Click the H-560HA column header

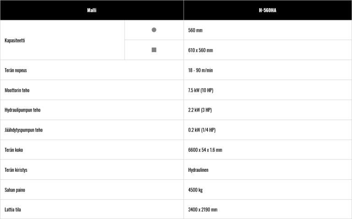(268, 10)
